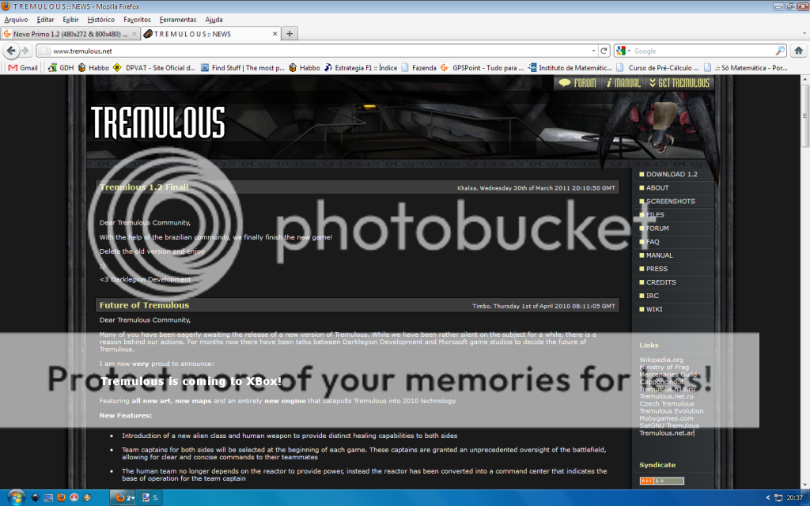Open the DPVAT - Site Oficial bookmark
The image size is (810, 506).
pyautogui.click(x=154, y=68)
